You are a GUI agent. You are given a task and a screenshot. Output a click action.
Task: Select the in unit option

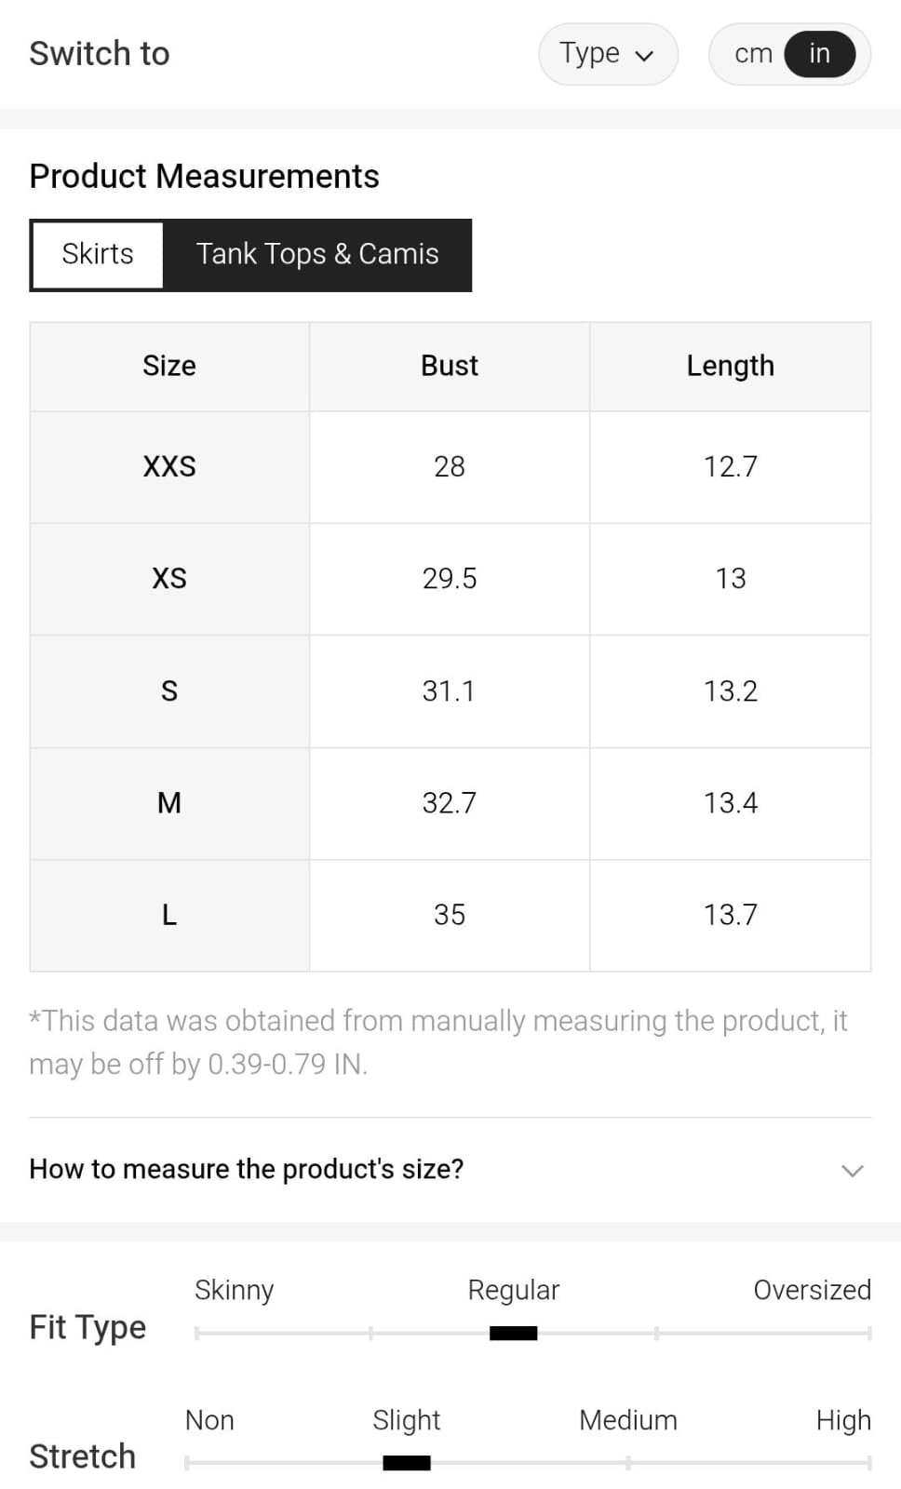[x=819, y=54]
